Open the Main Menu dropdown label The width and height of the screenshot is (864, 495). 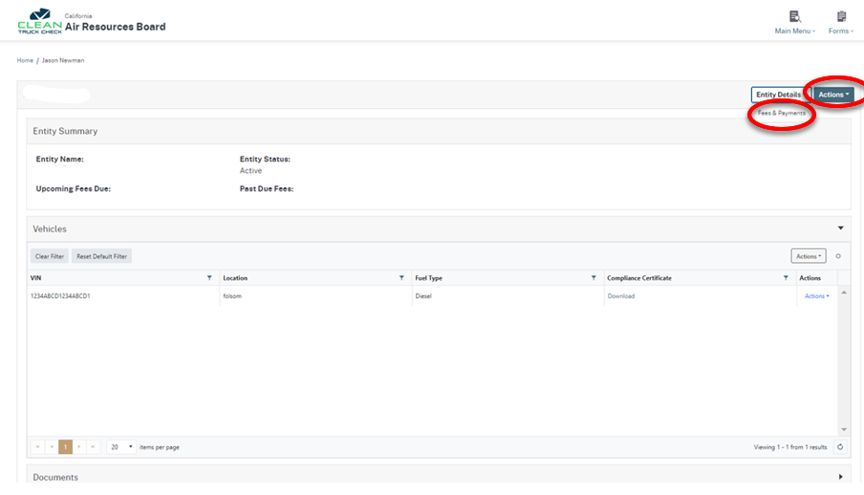click(794, 31)
